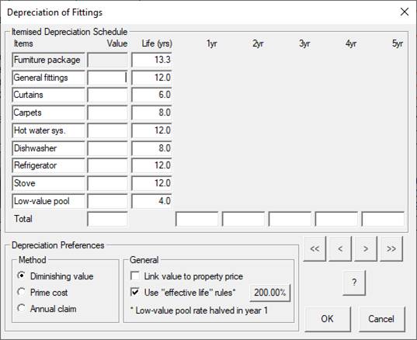Close the Depreciation of Fittings dialog
This screenshot has height=340, width=417.
tap(405, 12)
